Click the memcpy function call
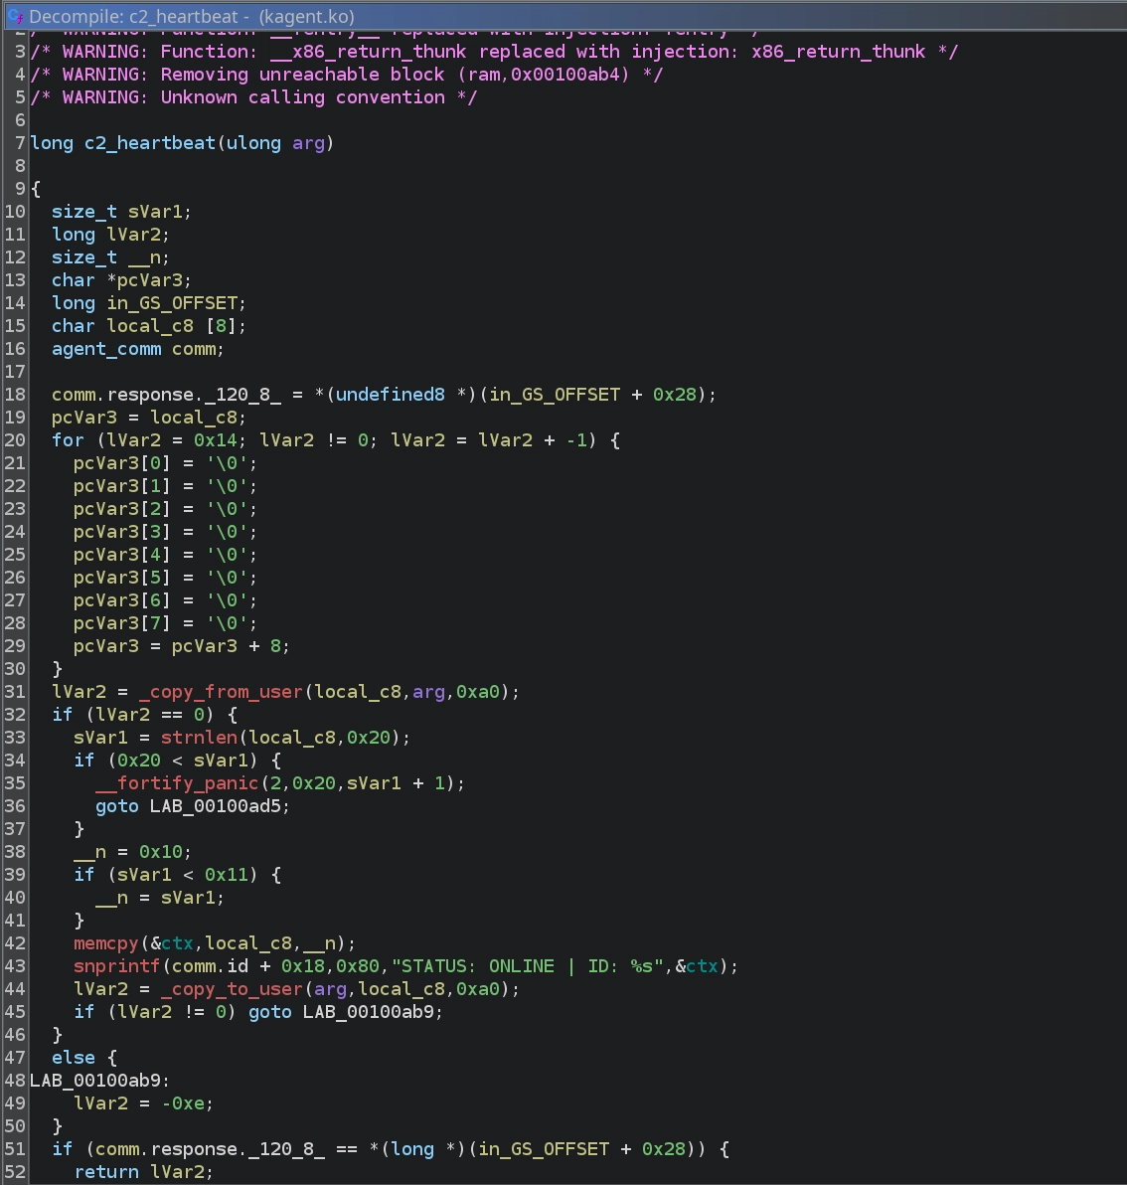 tap(105, 943)
